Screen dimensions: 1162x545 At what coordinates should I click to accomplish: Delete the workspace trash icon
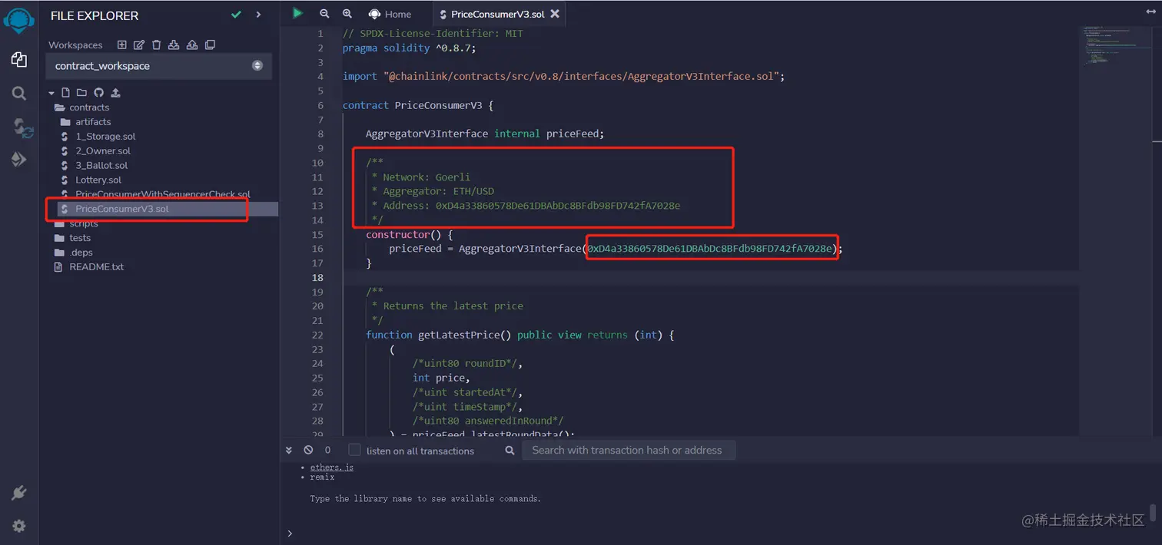157,45
